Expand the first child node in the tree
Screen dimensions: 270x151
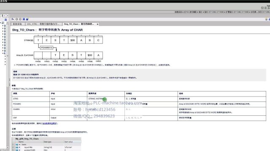3,26
